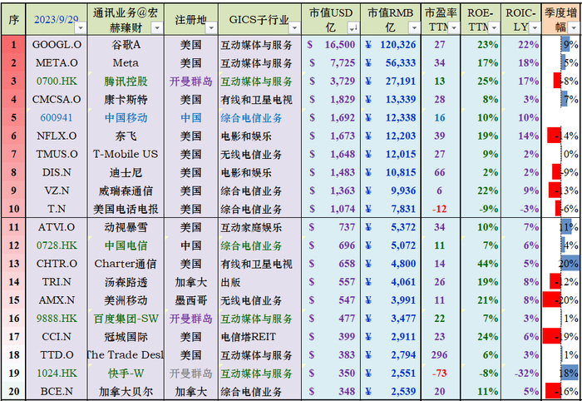
Task: Select RMB market cap cell 56,333
Action: click(391, 62)
